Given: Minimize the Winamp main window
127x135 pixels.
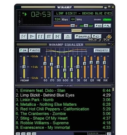Looking at the screenshot, I should (x=105, y=7).
